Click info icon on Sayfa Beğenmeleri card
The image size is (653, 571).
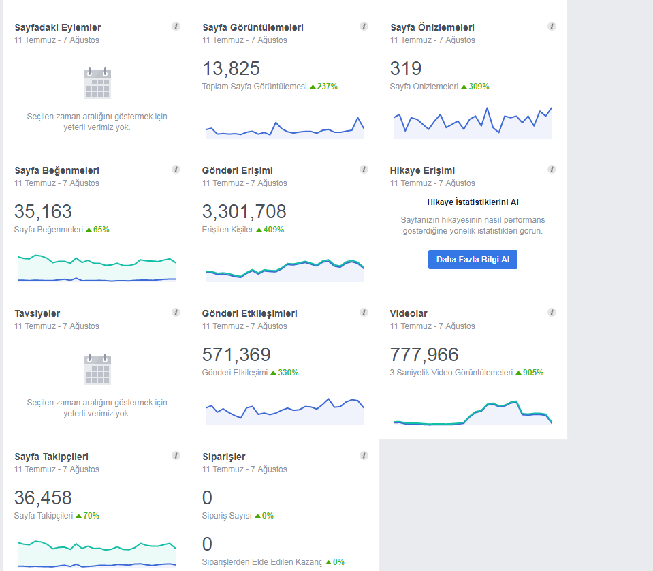[176, 169]
